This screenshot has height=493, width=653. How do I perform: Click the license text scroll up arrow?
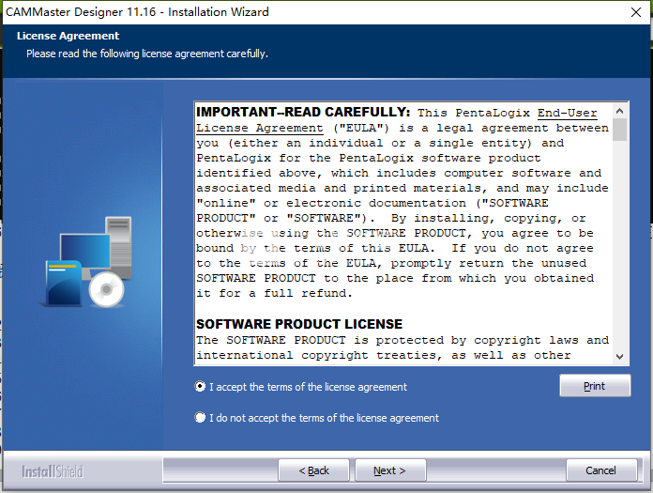(619, 111)
